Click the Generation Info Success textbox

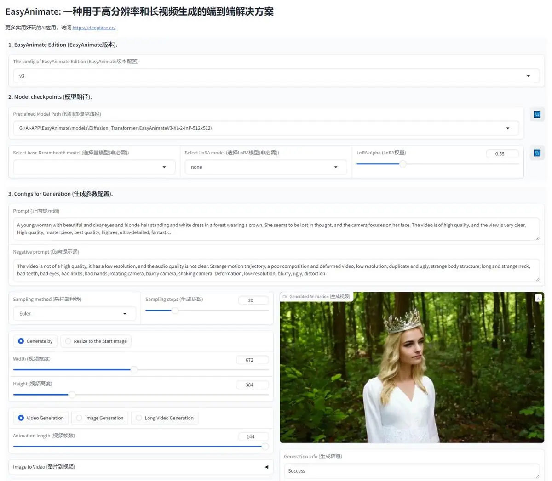pyautogui.click(x=412, y=471)
